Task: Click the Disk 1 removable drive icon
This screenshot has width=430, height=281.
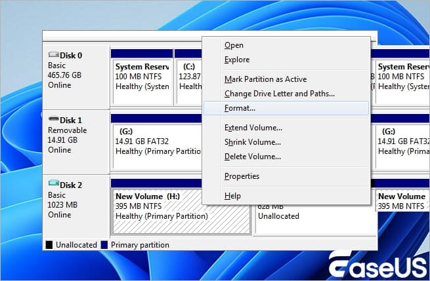Action: [x=53, y=119]
